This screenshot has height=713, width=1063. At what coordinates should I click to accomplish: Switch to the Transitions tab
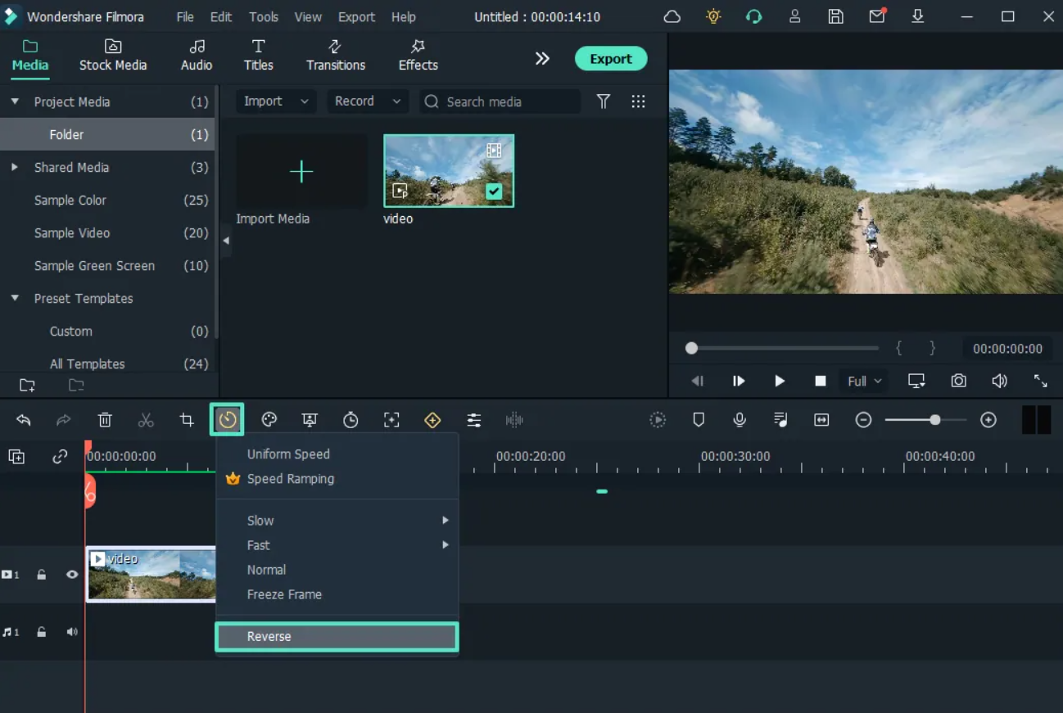336,56
